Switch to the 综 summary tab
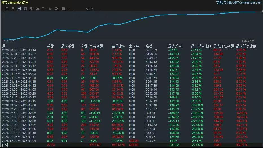 (x=7, y=9)
